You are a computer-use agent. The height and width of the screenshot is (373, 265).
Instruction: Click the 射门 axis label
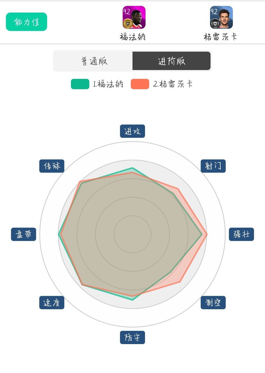tap(213, 166)
